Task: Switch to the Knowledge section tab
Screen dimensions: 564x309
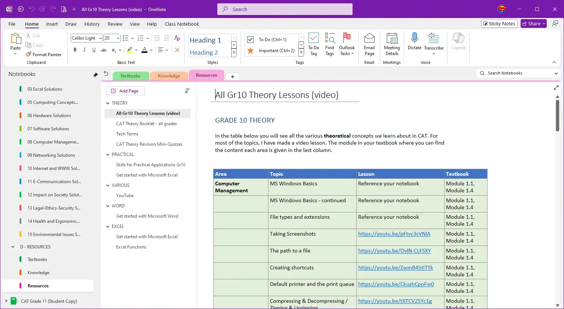Action: [x=169, y=76]
